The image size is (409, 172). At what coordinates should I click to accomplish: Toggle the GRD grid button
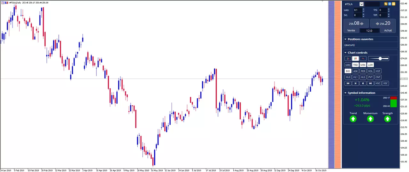(348, 65)
